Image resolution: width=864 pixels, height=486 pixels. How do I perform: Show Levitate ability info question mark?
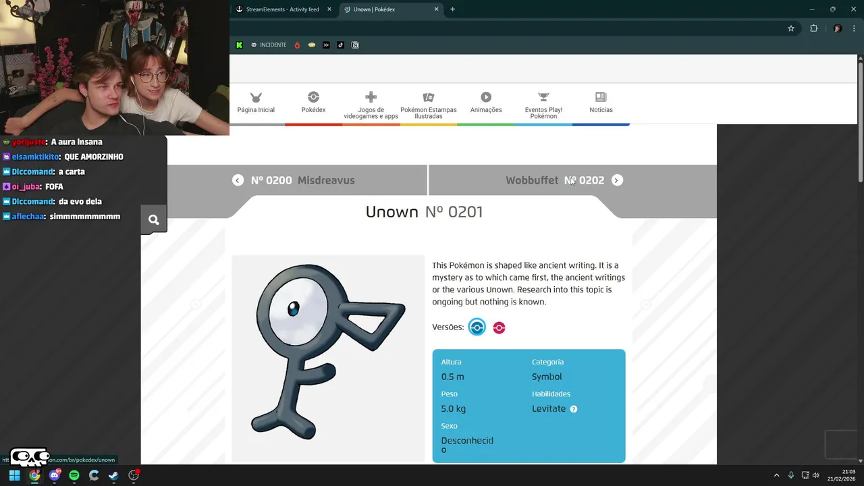pyautogui.click(x=574, y=409)
